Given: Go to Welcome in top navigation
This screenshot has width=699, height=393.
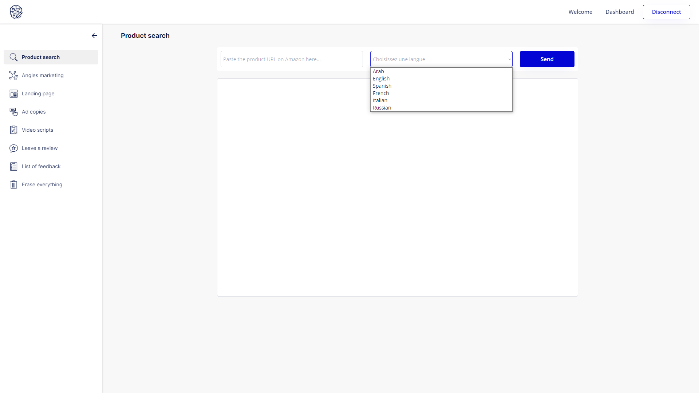Looking at the screenshot, I should [x=580, y=12].
